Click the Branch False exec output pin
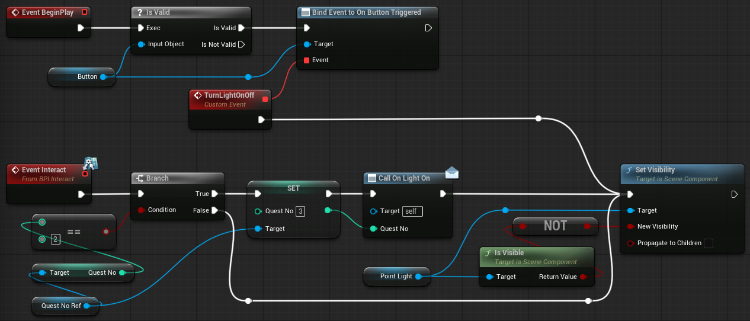The image size is (750, 321). [x=215, y=210]
